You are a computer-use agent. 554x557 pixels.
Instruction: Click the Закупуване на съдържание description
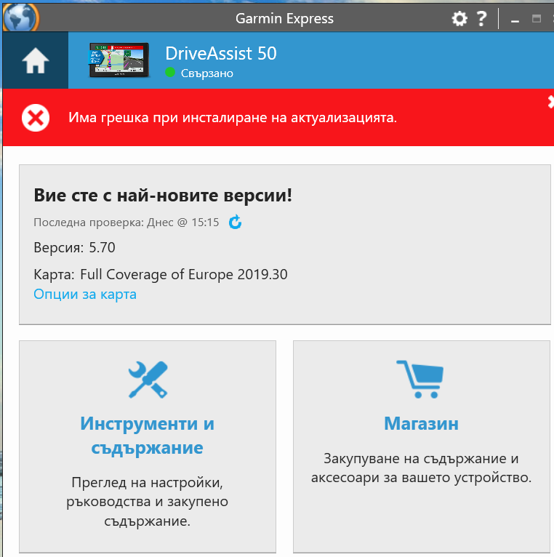point(421,468)
